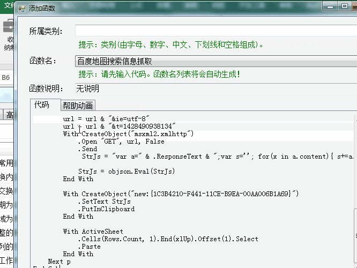Click code line with &t=1428490938134
Viewport: 357px width, 268px height.
[120, 126]
